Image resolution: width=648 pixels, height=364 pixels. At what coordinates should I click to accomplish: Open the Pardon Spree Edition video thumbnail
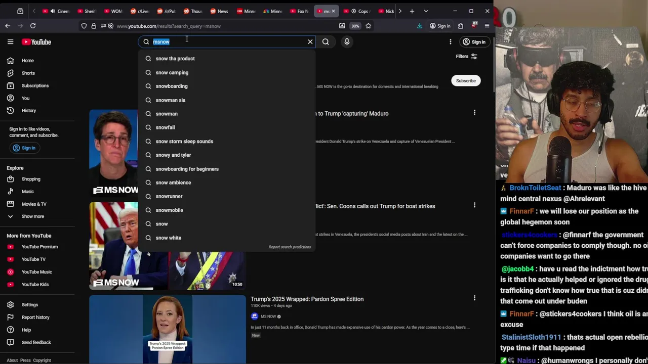(x=168, y=329)
